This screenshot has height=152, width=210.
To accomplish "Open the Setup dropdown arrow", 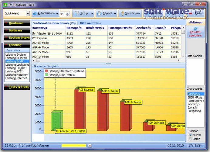I will tap(92, 14).
